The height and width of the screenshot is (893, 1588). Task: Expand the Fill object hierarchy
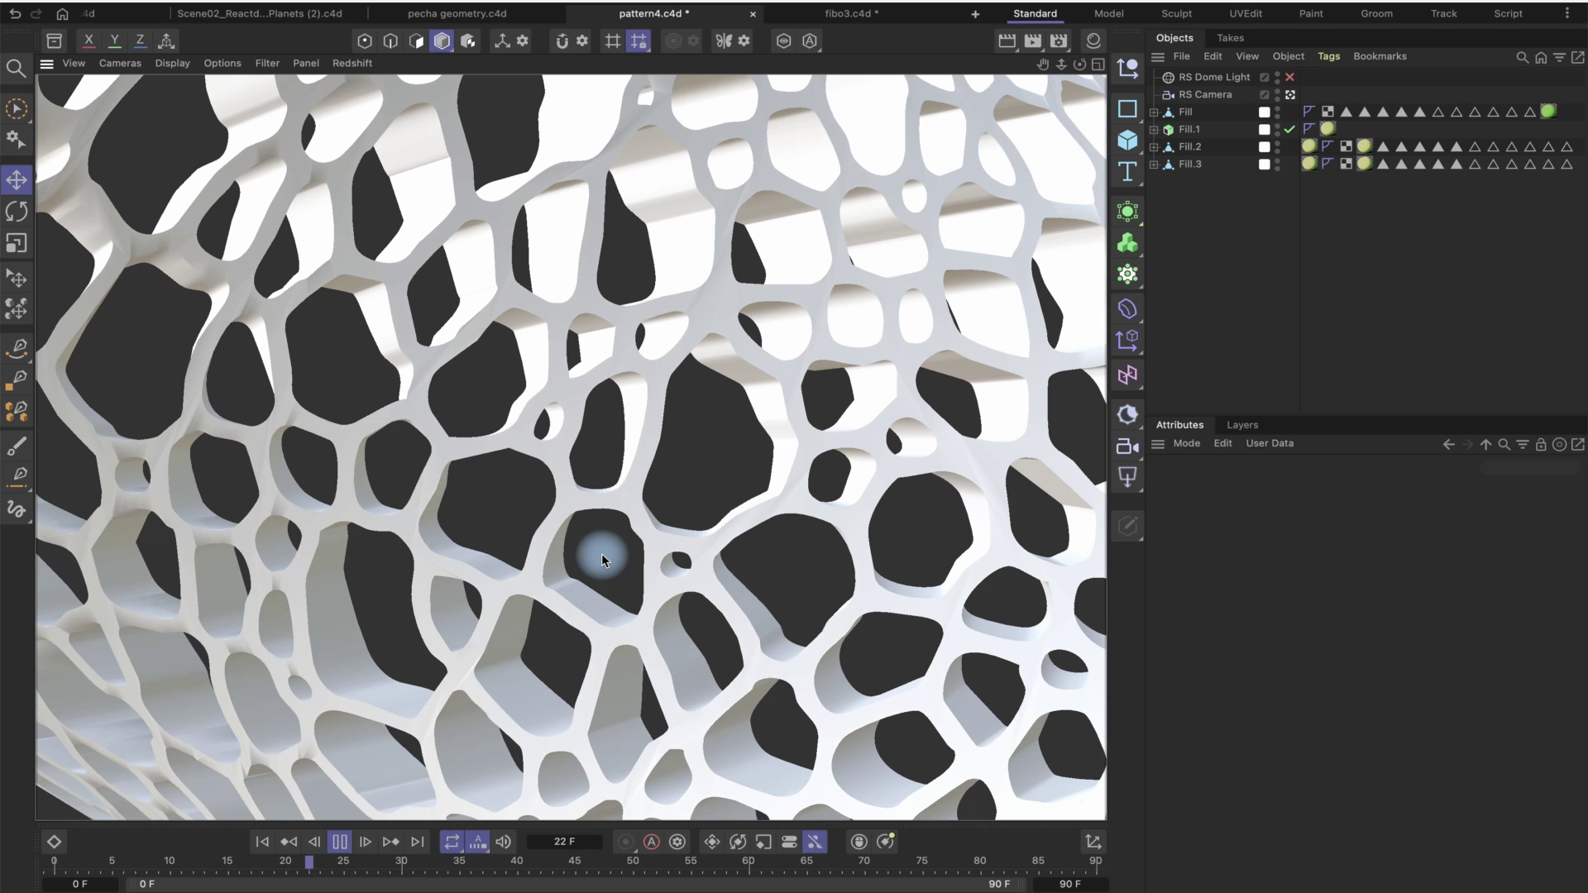tap(1154, 112)
